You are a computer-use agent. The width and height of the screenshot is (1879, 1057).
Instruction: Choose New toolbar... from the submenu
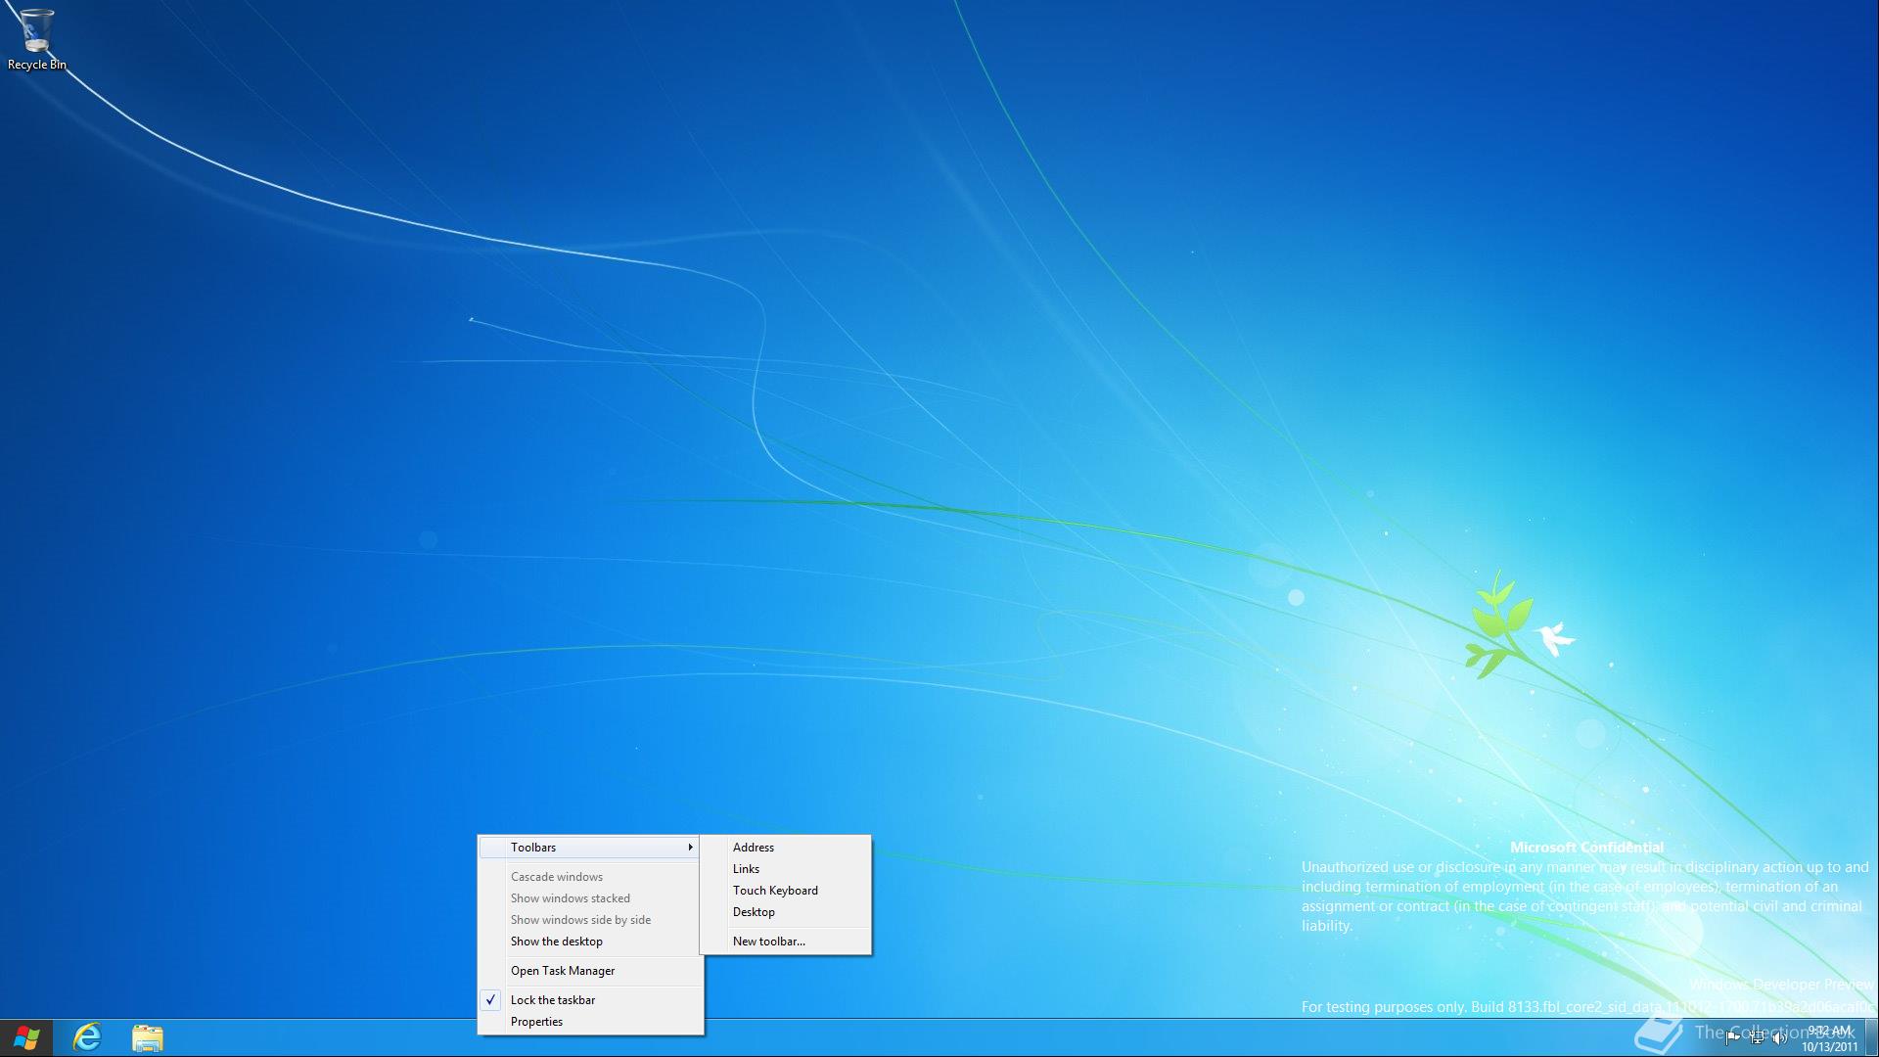(786, 942)
